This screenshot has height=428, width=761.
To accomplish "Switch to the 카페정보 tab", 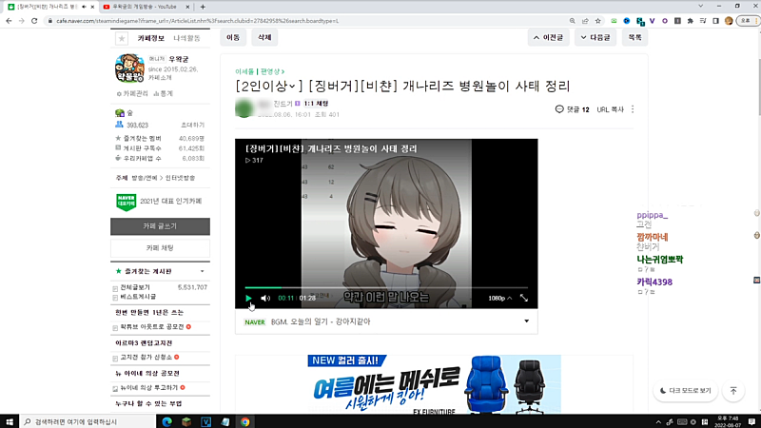I will (x=151, y=38).
